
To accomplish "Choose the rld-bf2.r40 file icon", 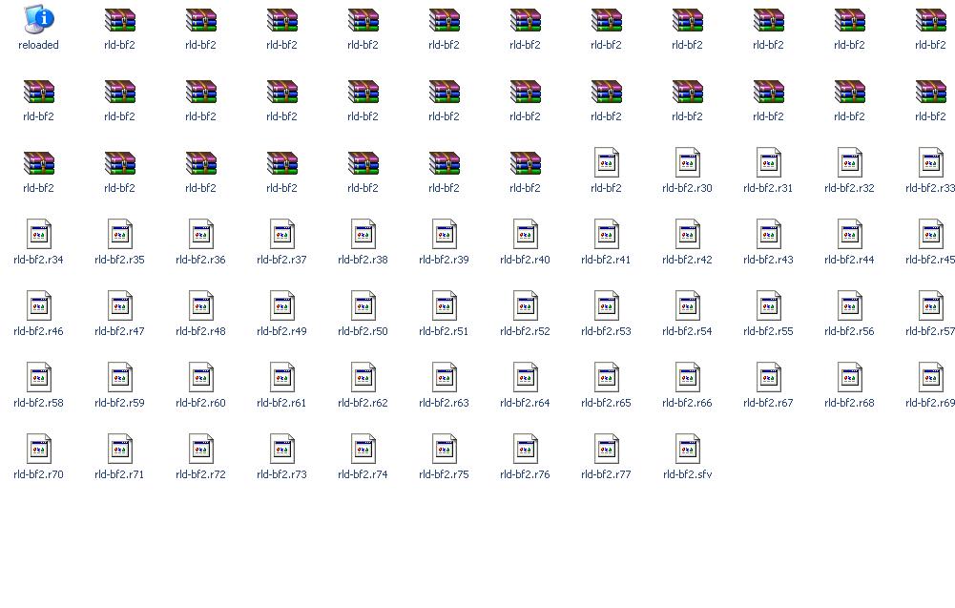I will click(x=525, y=234).
